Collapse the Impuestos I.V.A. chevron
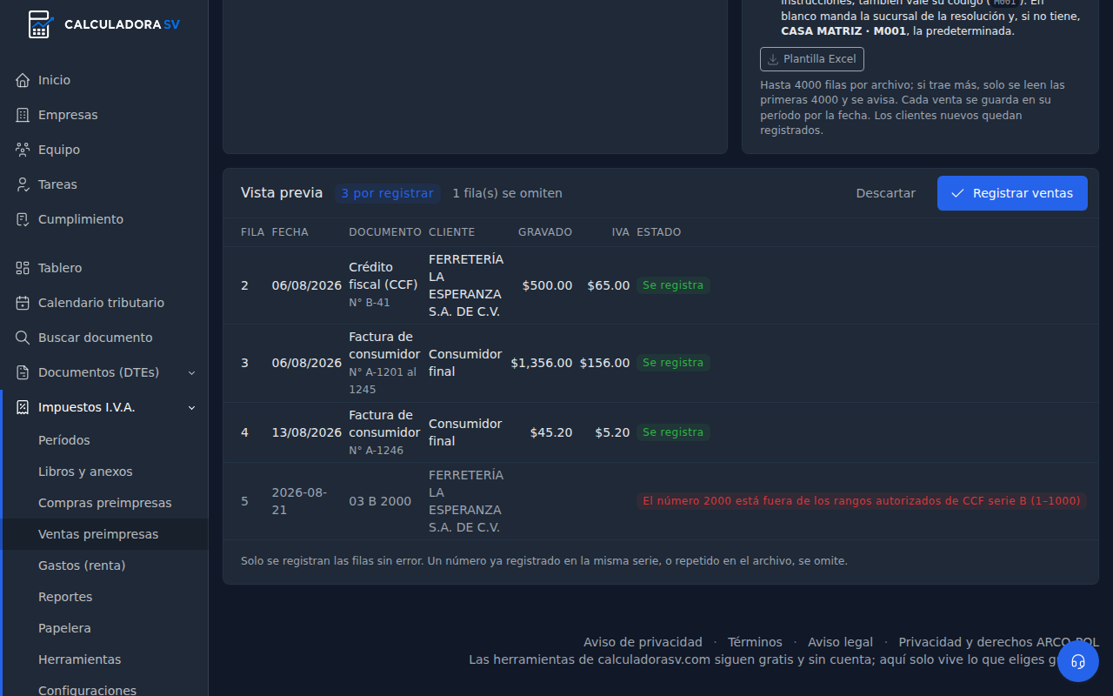Viewport: 1113px width, 696px height. [x=192, y=407]
